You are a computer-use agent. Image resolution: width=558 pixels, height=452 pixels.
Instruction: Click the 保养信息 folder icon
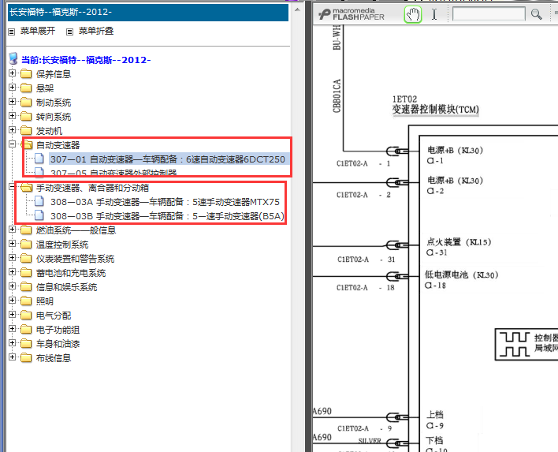(x=26, y=73)
